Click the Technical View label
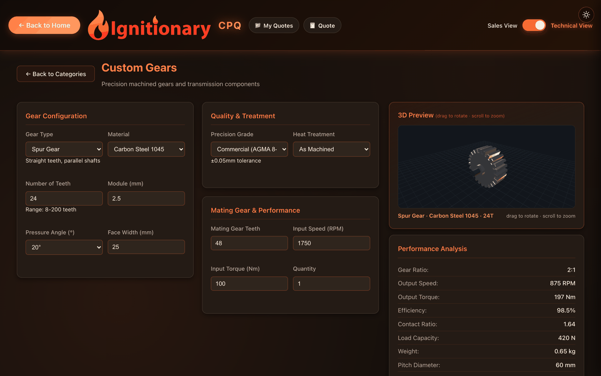601x376 pixels. point(571,25)
